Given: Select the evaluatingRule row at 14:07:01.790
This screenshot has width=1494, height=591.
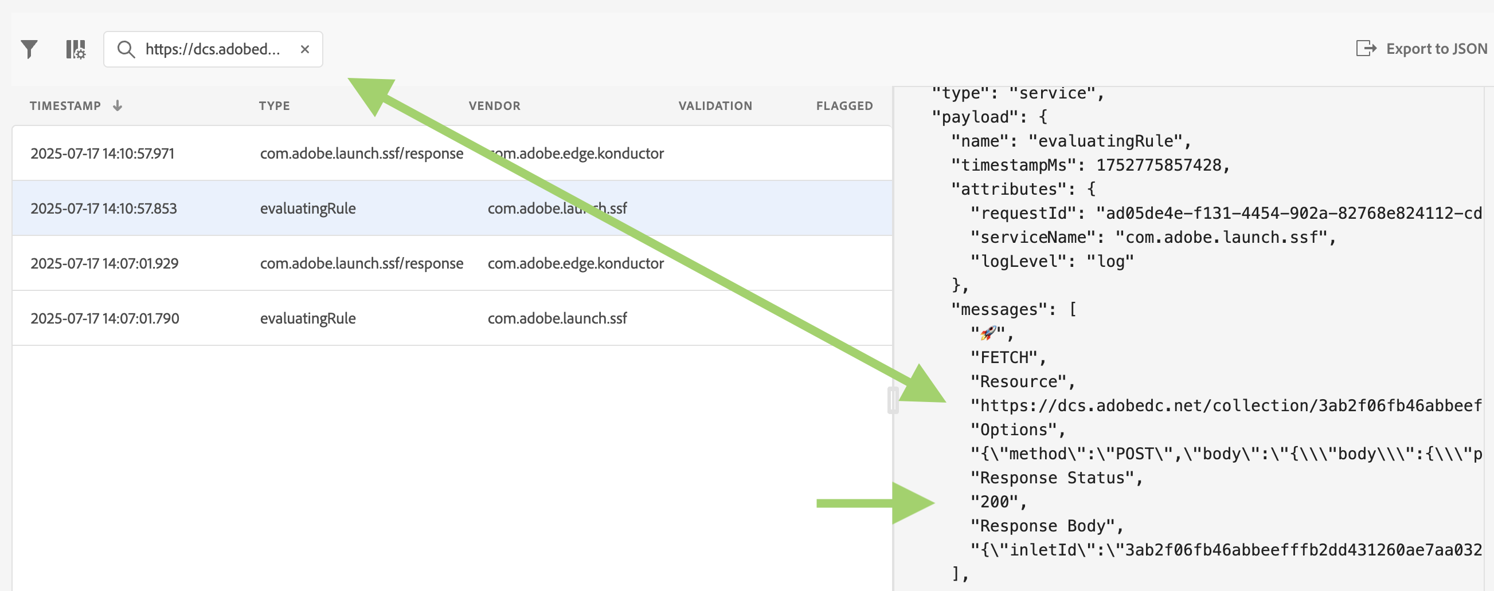Looking at the screenshot, I should coord(452,318).
